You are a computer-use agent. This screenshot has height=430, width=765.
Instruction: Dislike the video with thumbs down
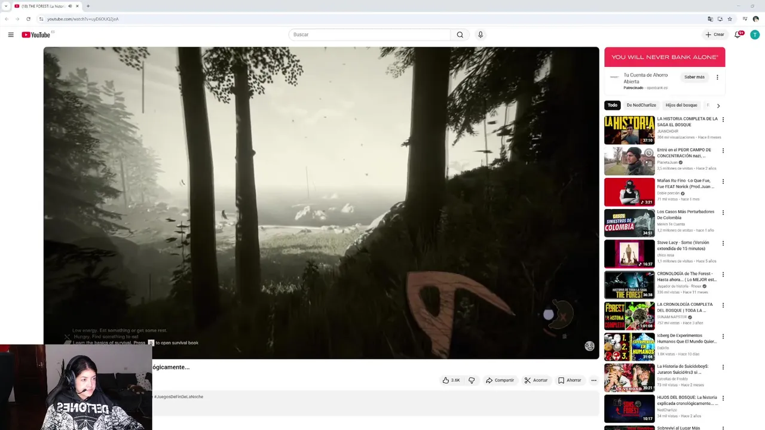472,380
